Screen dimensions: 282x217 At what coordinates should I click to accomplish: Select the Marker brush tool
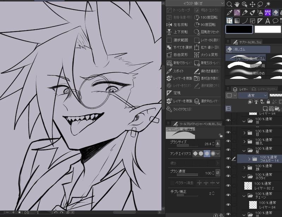point(252,13)
